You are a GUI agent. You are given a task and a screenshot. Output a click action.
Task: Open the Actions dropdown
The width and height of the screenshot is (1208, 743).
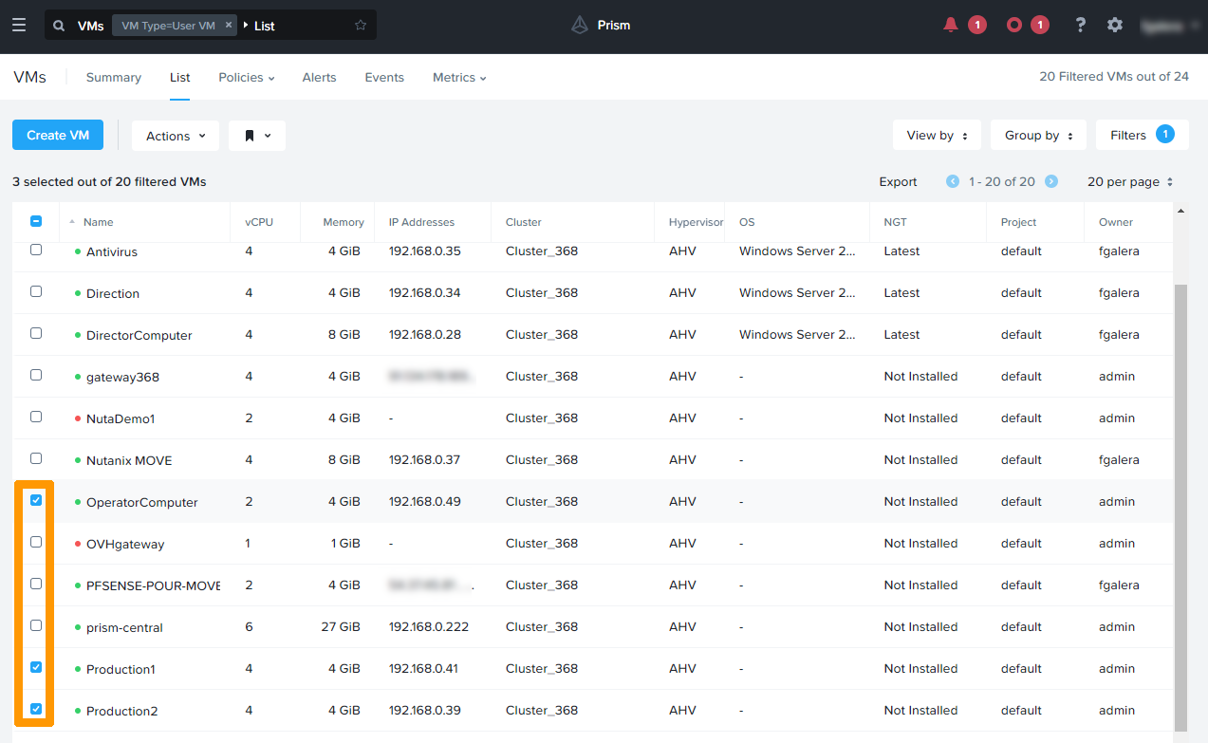[x=175, y=135]
